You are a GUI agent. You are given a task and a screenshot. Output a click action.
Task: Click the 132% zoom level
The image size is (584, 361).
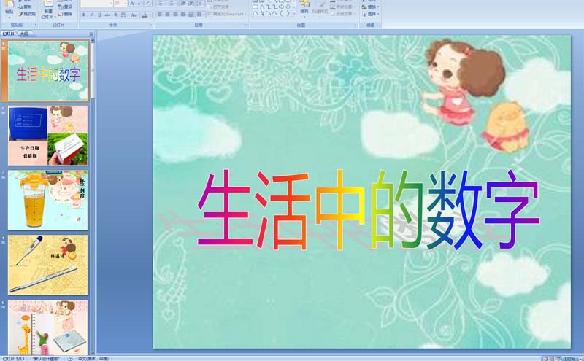(569, 359)
